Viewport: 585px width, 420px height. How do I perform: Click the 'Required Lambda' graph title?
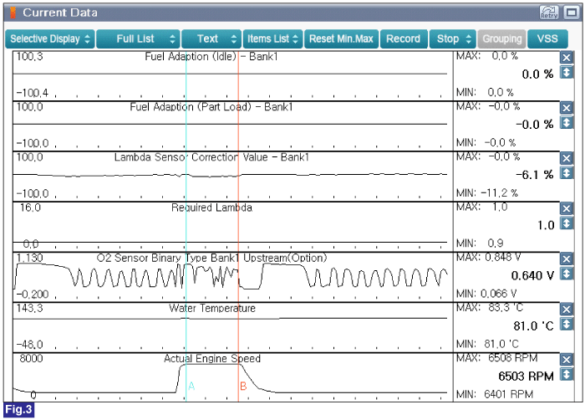[211, 207]
